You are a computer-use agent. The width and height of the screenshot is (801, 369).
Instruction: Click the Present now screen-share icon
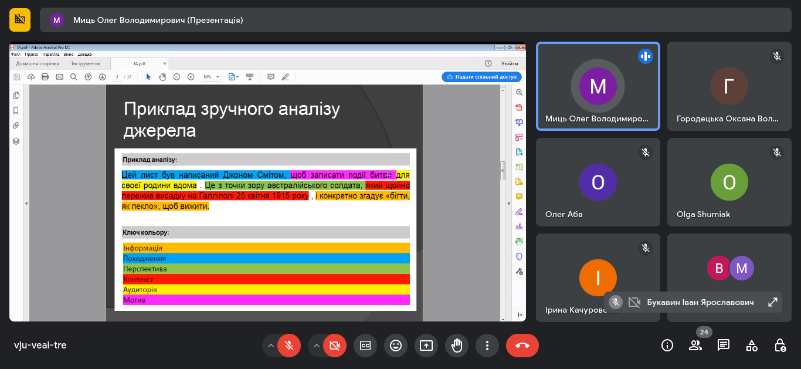[426, 346]
